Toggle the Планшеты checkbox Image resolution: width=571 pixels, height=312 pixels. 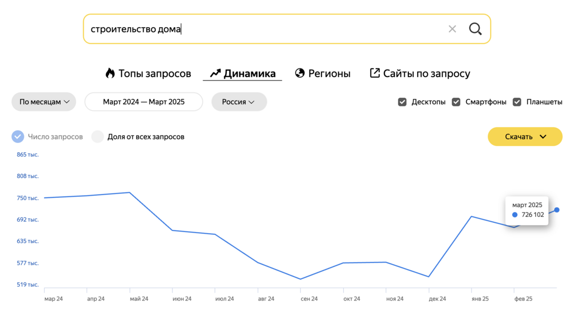tap(517, 102)
